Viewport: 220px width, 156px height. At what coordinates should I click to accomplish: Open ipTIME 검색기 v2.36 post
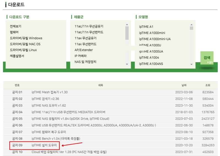click(45, 99)
